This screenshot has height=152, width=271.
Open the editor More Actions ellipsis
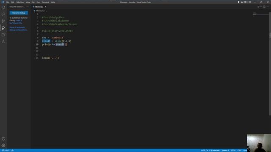268,7
